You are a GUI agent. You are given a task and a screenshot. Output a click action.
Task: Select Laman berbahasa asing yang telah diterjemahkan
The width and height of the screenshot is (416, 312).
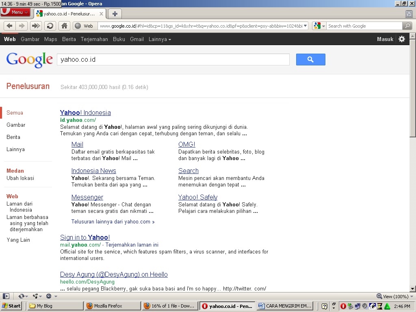pyautogui.click(x=27, y=223)
